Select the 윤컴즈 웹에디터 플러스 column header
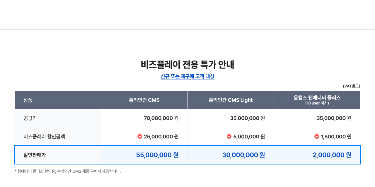The width and height of the screenshot is (375, 187). coord(317,100)
